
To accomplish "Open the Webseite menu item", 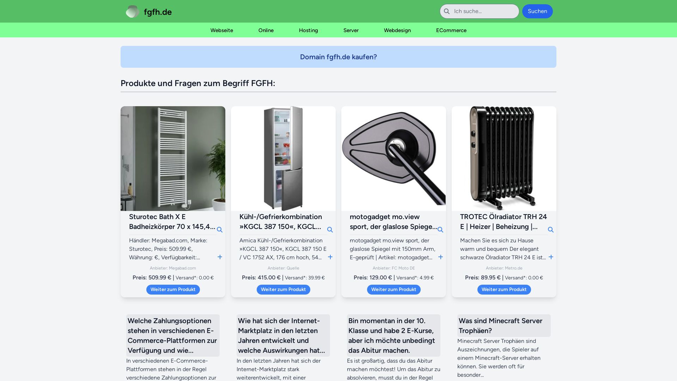I will [221, 30].
